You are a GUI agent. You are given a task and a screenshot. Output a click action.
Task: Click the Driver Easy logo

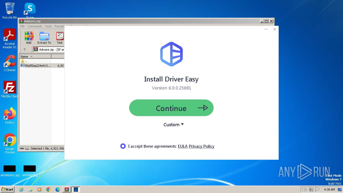(x=171, y=54)
